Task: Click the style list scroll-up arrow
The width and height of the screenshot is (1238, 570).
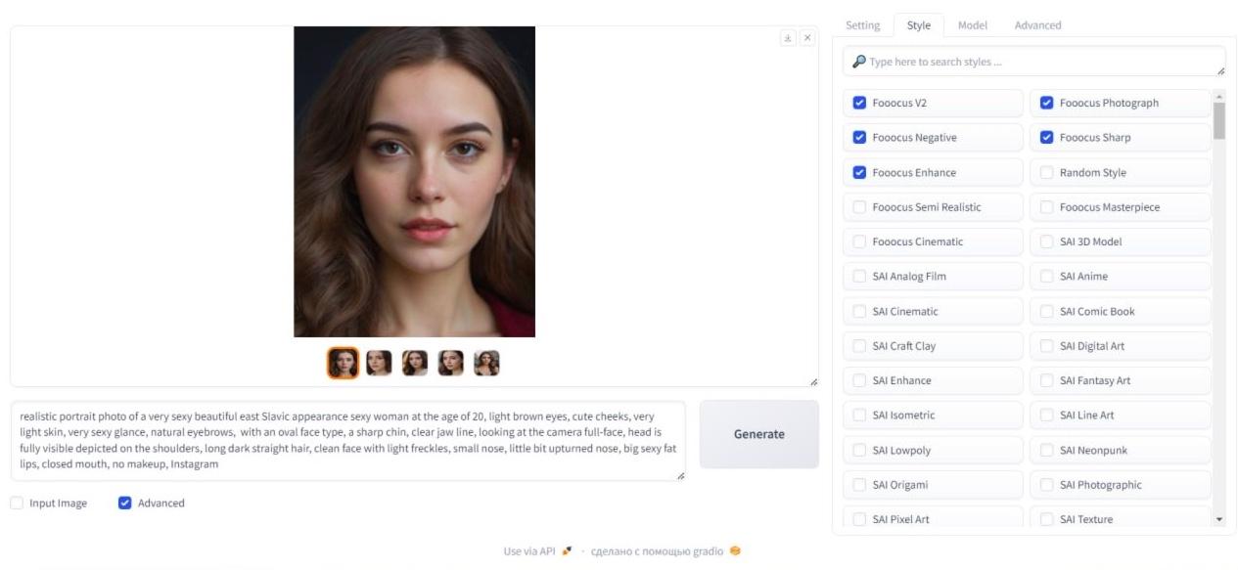Action: tap(1218, 96)
